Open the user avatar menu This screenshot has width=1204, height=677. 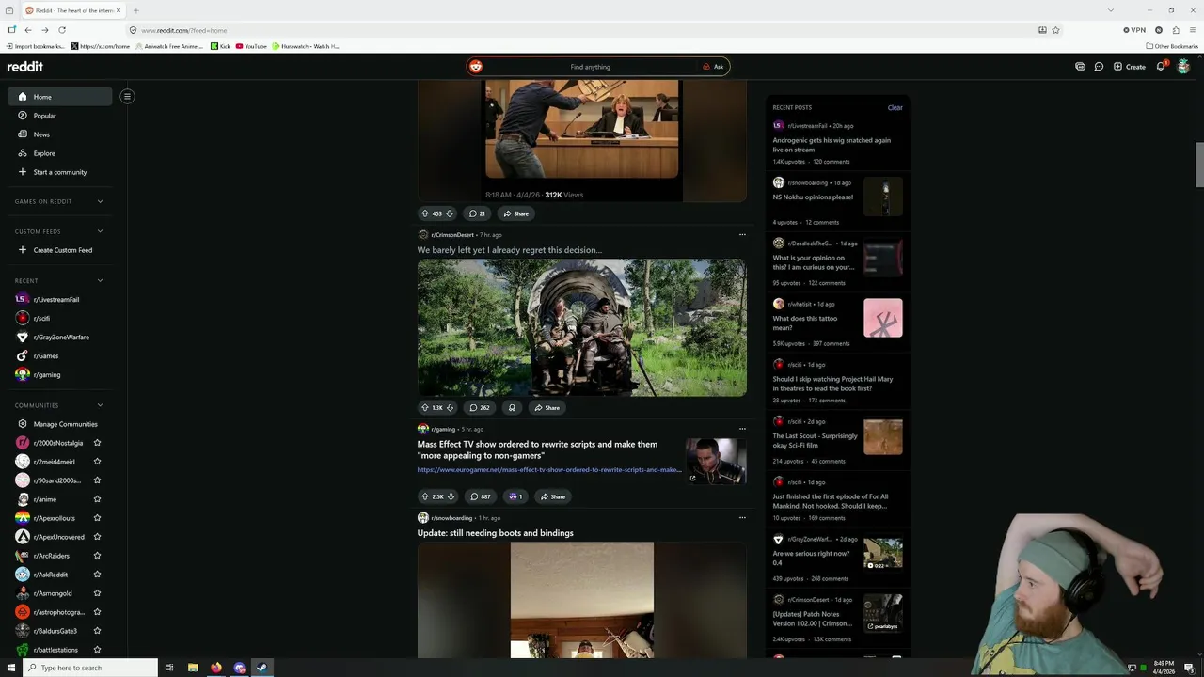tap(1183, 67)
